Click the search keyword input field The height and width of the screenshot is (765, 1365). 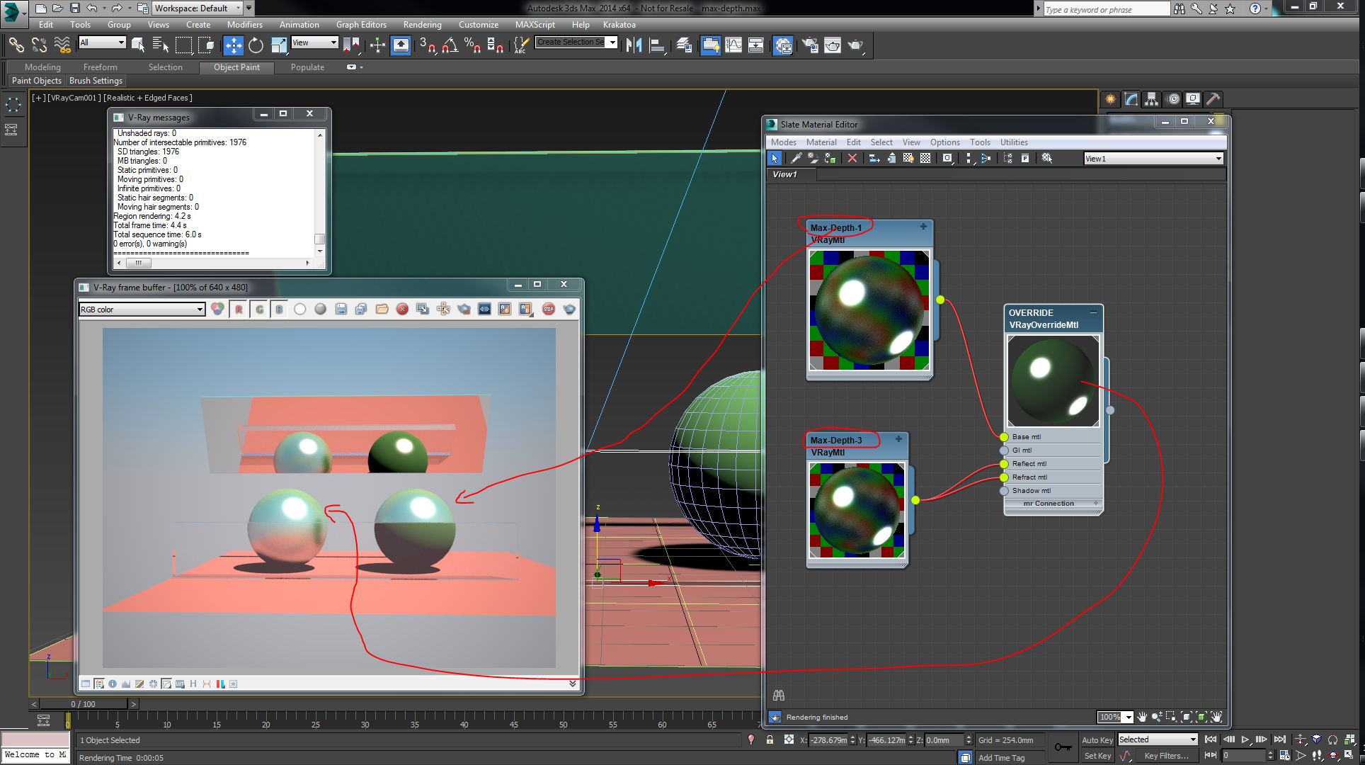[1107, 9]
